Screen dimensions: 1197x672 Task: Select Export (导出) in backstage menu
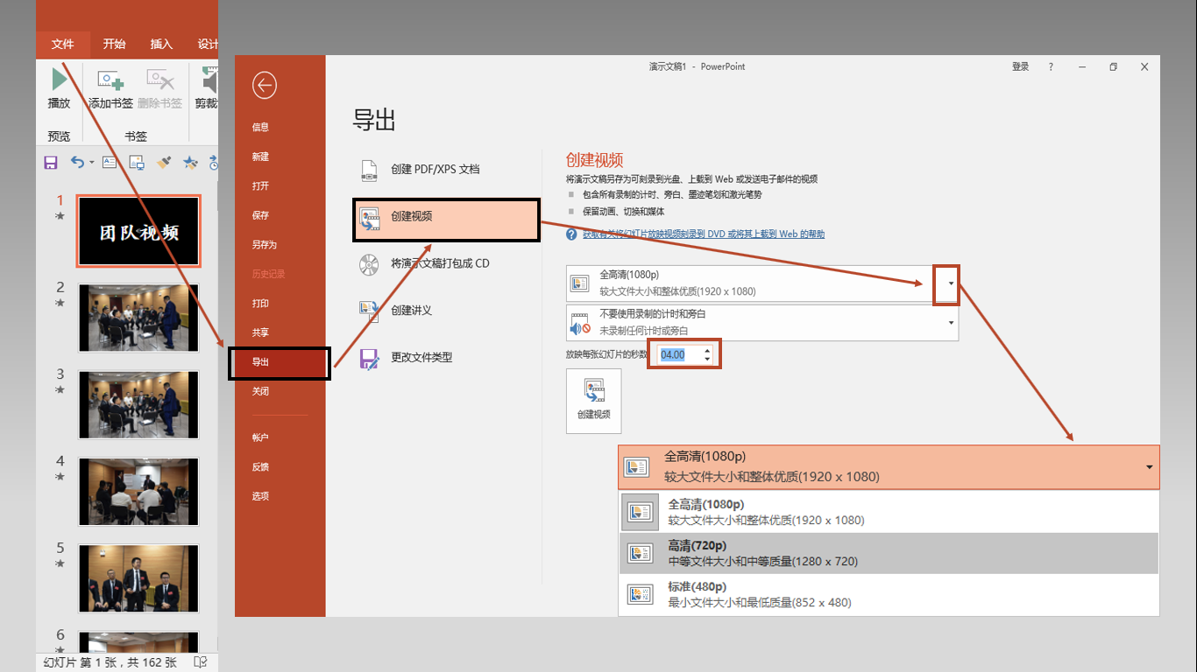click(280, 362)
